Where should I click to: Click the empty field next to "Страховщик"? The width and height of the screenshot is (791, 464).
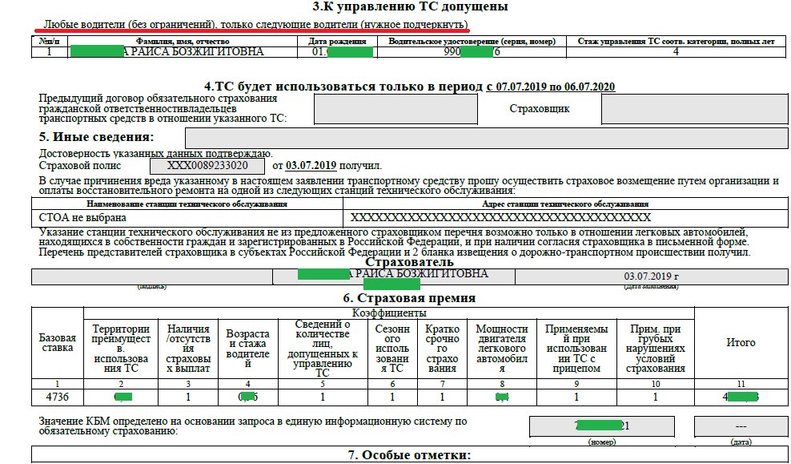(694, 109)
